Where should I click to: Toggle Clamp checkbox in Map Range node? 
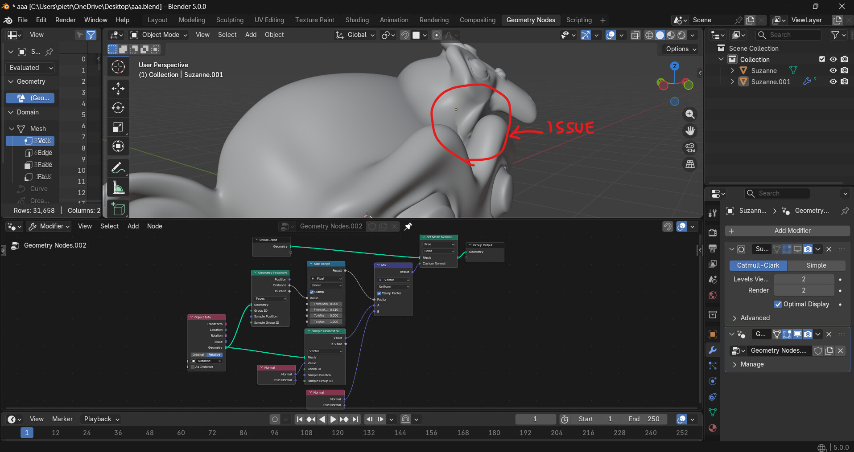click(x=312, y=292)
